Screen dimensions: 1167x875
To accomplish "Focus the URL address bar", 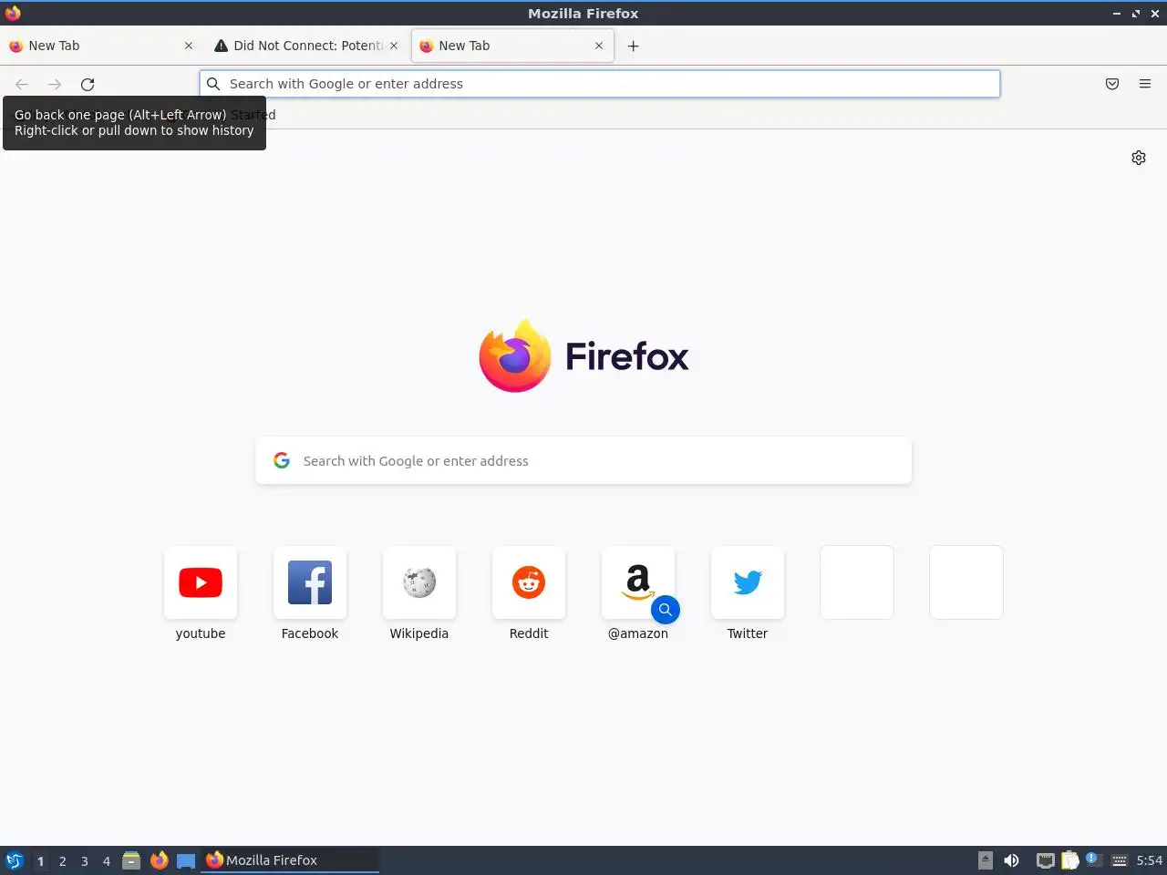I will point(600,84).
